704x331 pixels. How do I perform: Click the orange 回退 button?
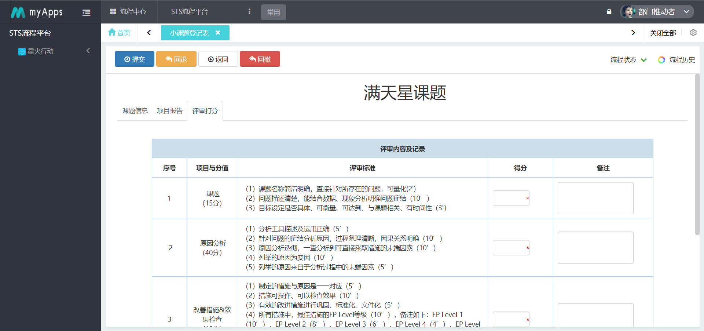click(x=176, y=59)
